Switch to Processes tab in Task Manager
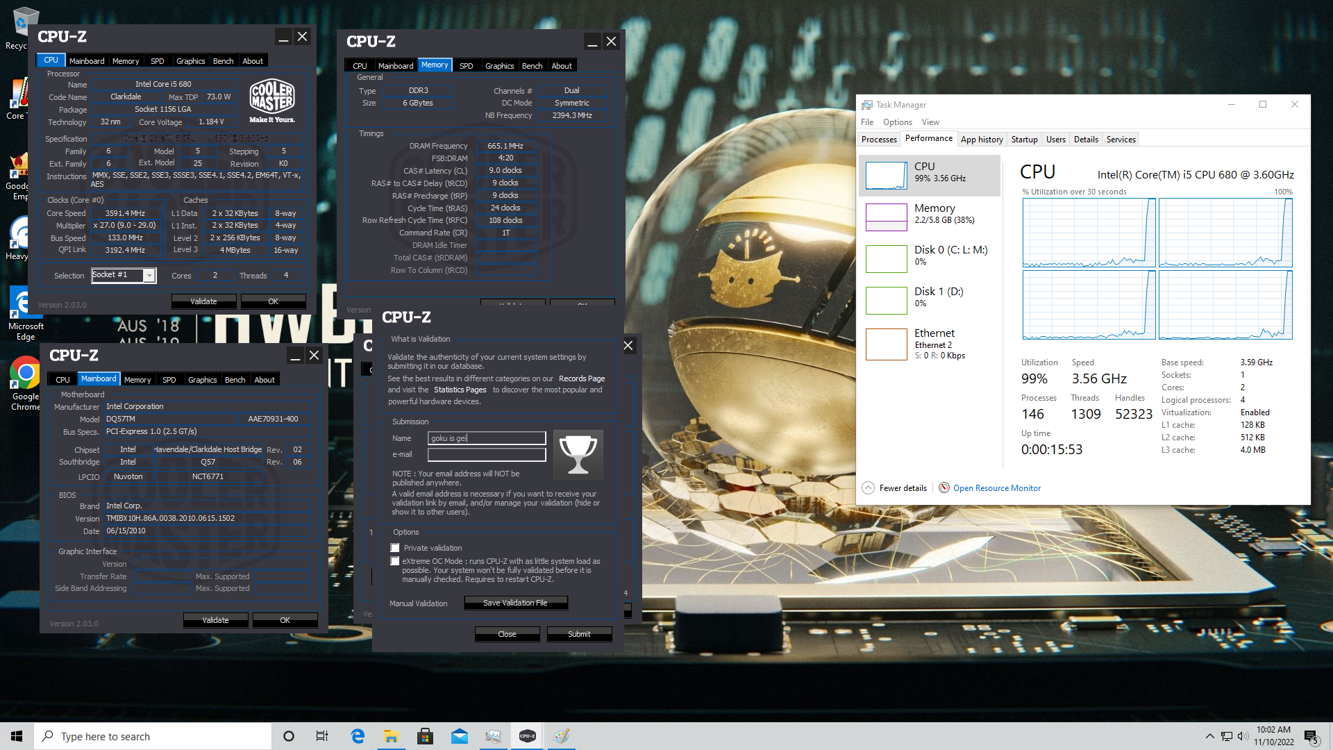Screen dimensions: 1333x750 coord(879,140)
